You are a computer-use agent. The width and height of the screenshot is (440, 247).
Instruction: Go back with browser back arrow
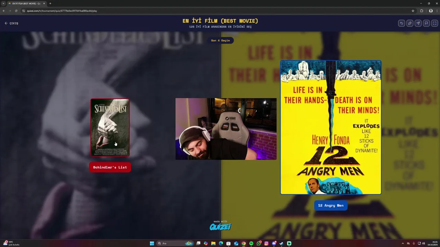(4, 11)
